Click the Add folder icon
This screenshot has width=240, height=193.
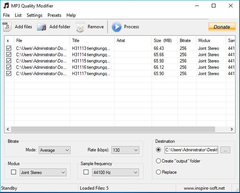tap(42, 27)
